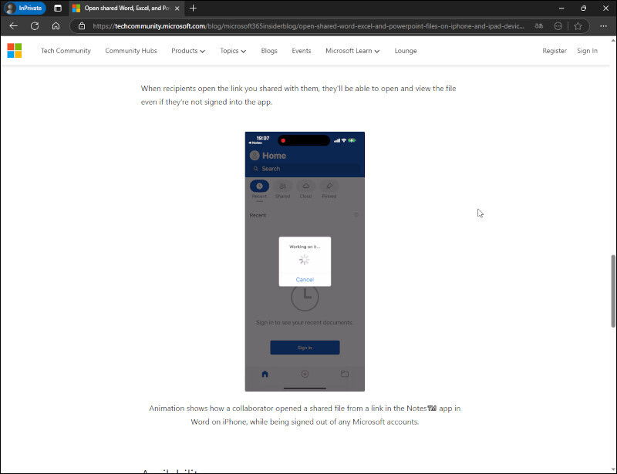Go back to the previous page
Image resolution: width=617 pixels, height=474 pixels.
(13, 26)
